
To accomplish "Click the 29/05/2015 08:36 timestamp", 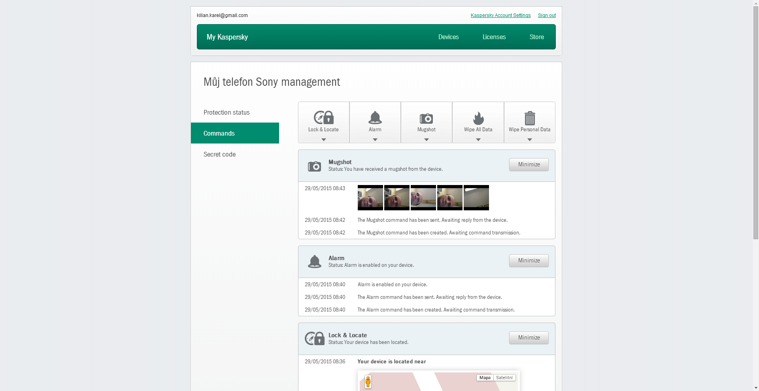I will pyautogui.click(x=325, y=361).
